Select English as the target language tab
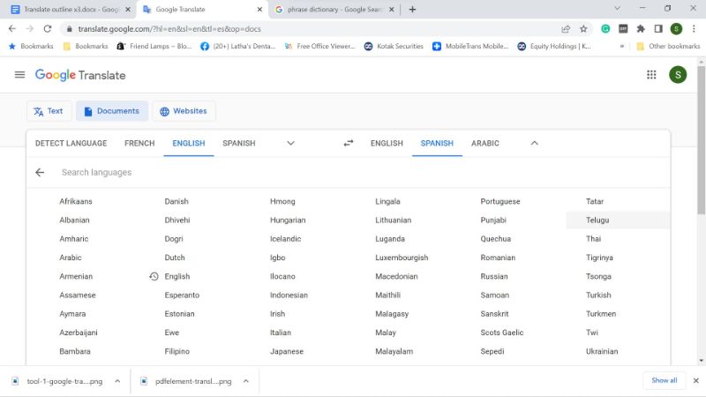Screen dimensions: 706x397 [x=387, y=143]
